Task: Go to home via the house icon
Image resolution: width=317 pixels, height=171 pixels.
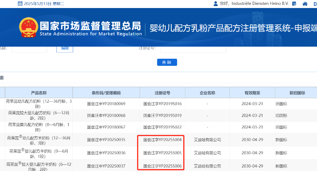Action: pos(305,4)
